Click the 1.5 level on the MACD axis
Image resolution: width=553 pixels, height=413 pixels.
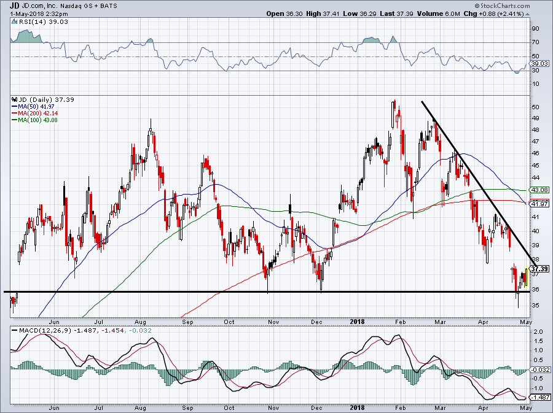click(538, 341)
